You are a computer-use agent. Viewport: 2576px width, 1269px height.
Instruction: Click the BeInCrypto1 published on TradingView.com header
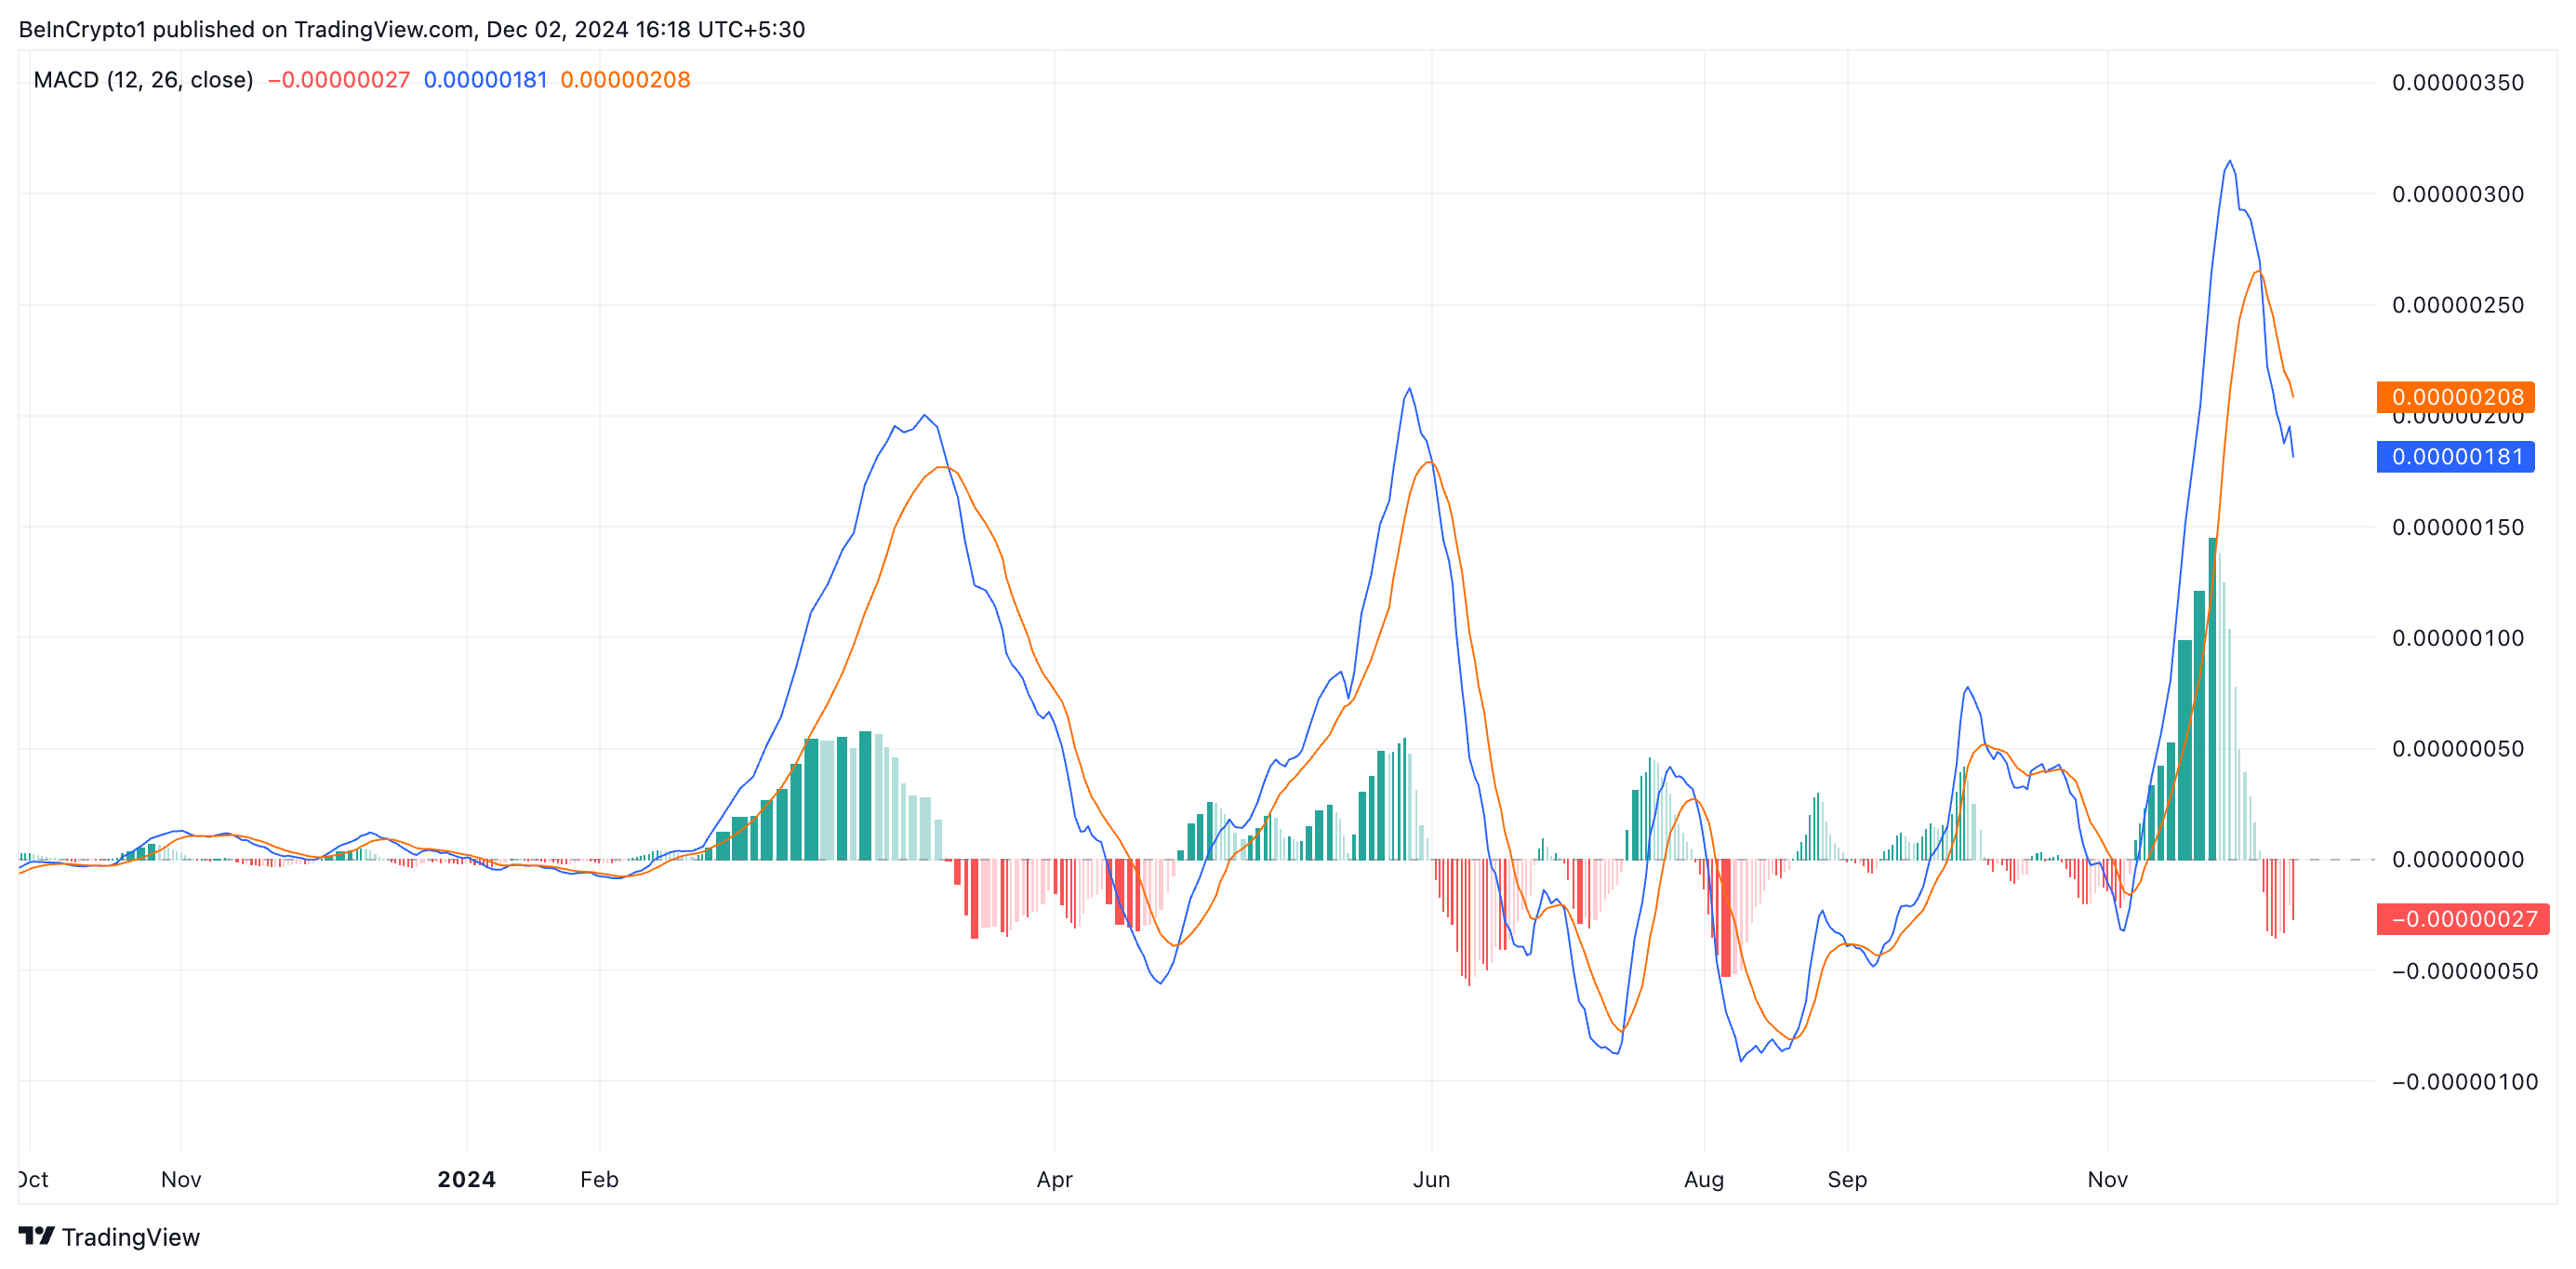[x=411, y=29]
